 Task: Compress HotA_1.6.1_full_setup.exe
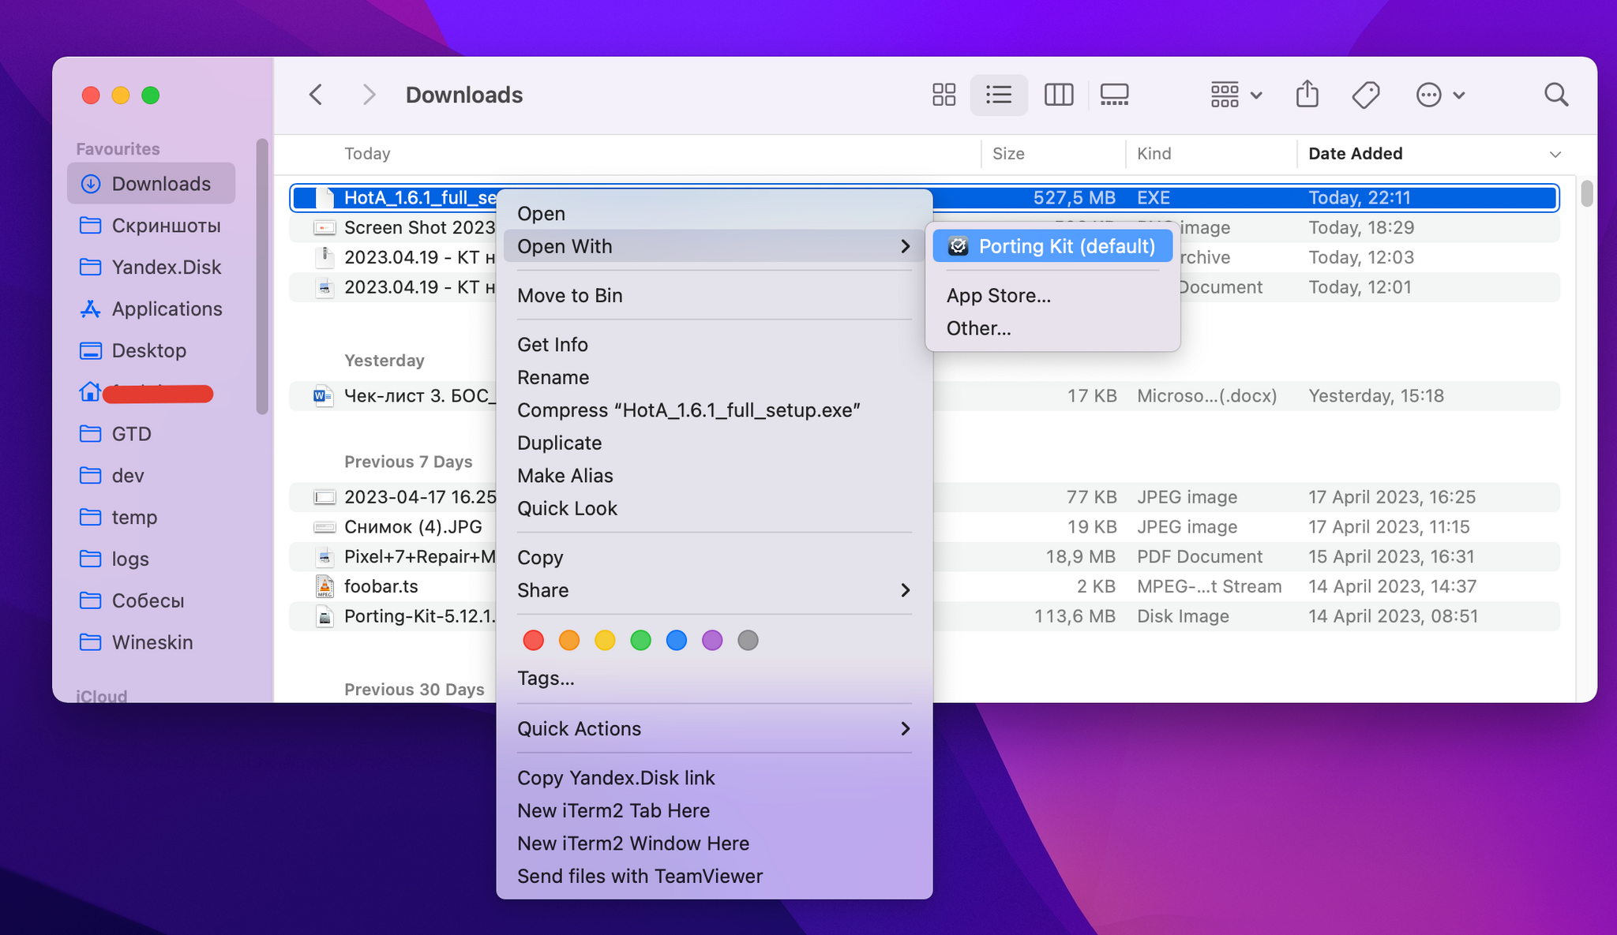[x=714, y=410]
